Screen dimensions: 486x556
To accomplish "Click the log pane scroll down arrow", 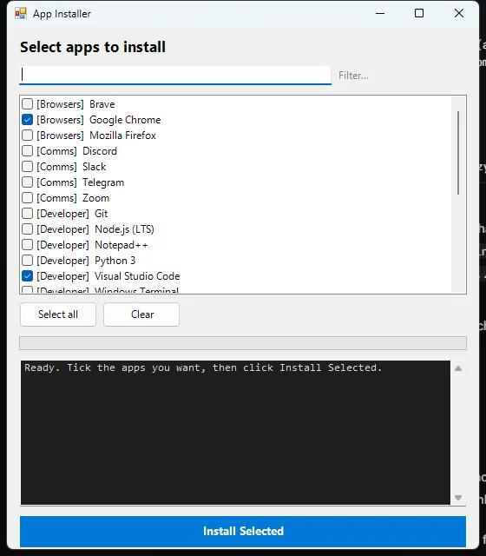I will (x=458, y=498).
